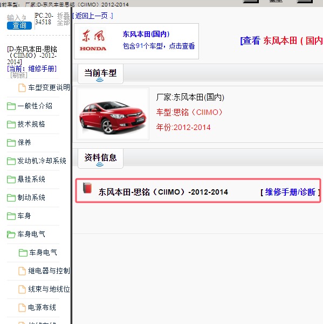Open the 悬挂系统 tree node
The width and height of the screenshot is (323, 324).
31,179
